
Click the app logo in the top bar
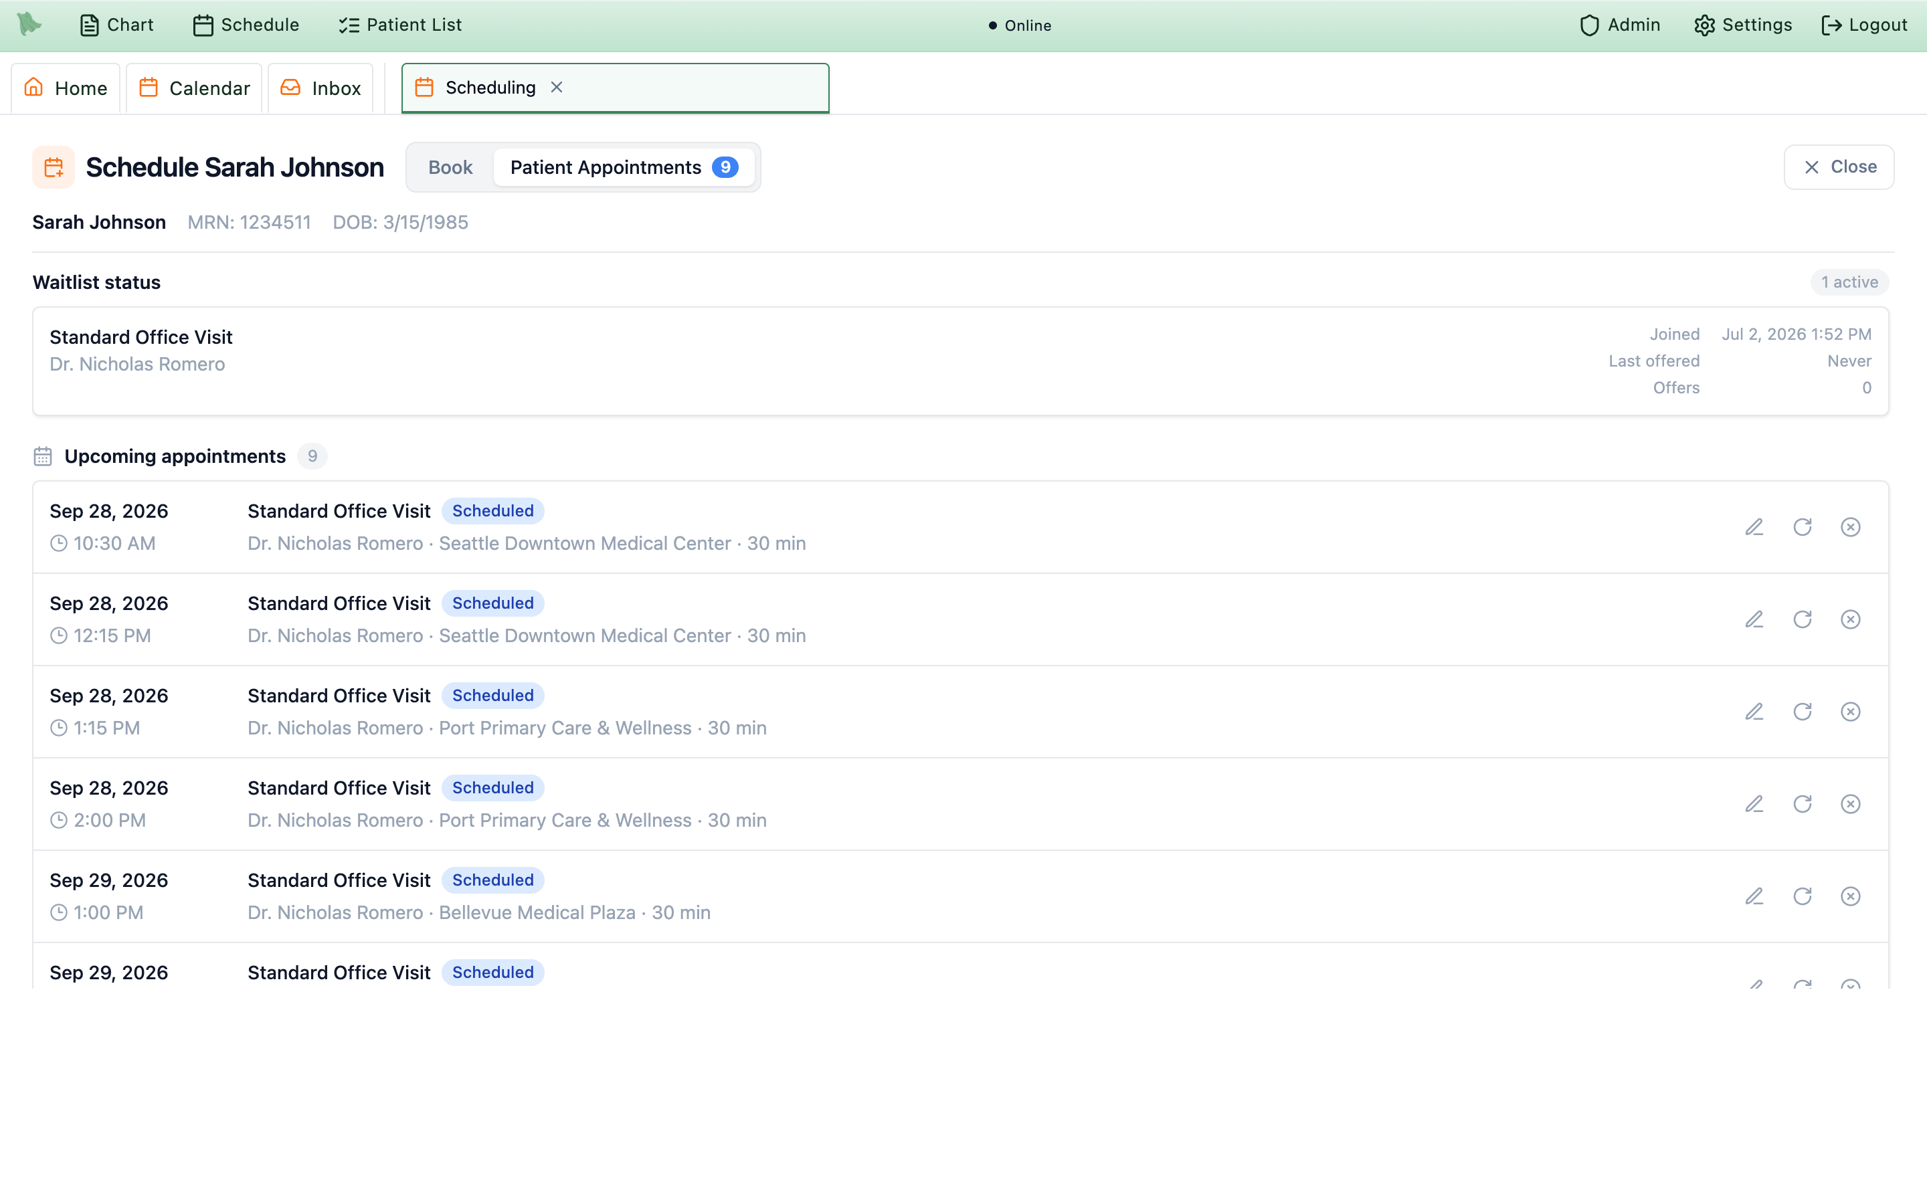coord(29,25)
